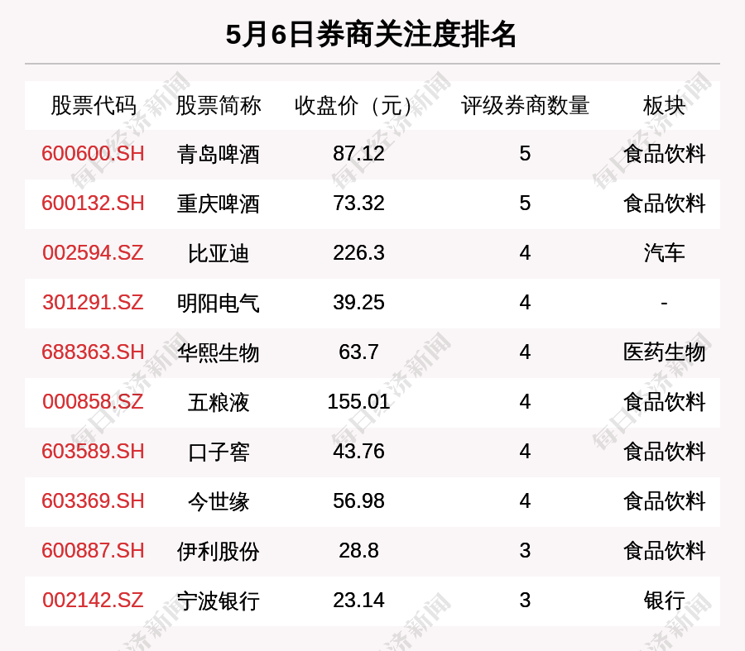Click broker count 4 for 明阳电气

(x=525, y=303)
